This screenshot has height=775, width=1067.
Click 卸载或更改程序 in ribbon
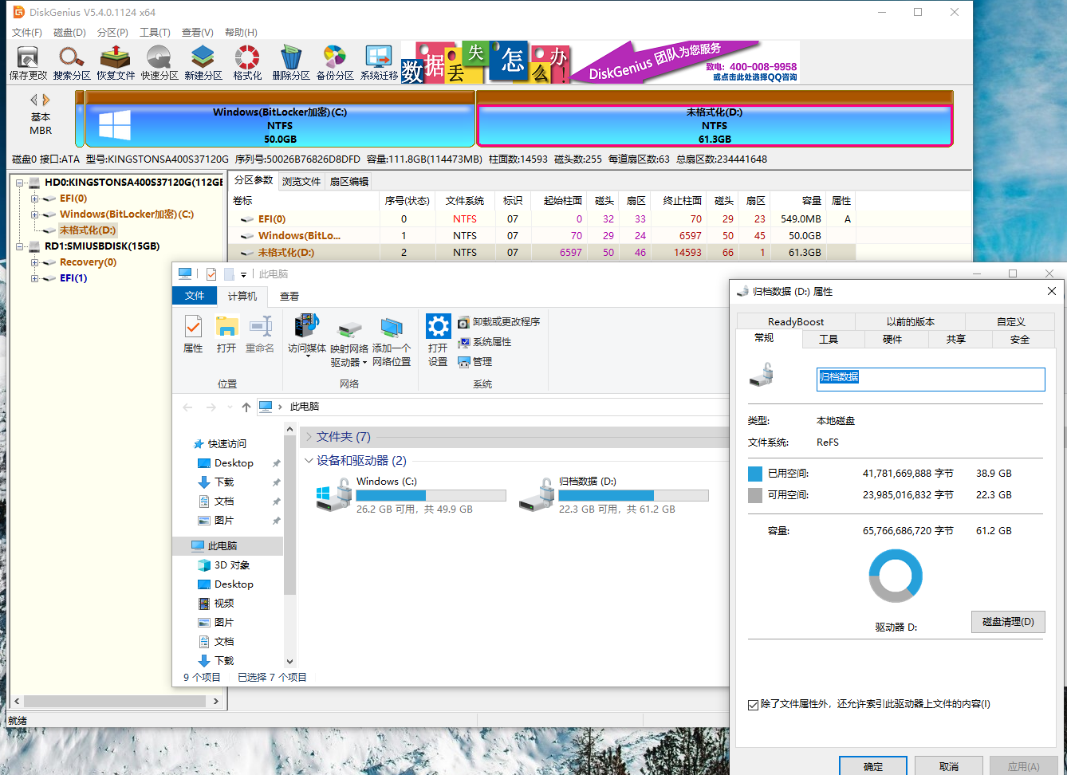(498, 322)
